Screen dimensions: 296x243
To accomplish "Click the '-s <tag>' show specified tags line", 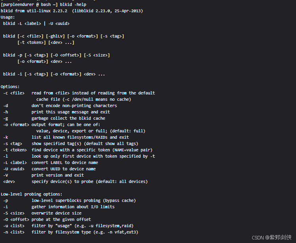I will pos(71,143).
